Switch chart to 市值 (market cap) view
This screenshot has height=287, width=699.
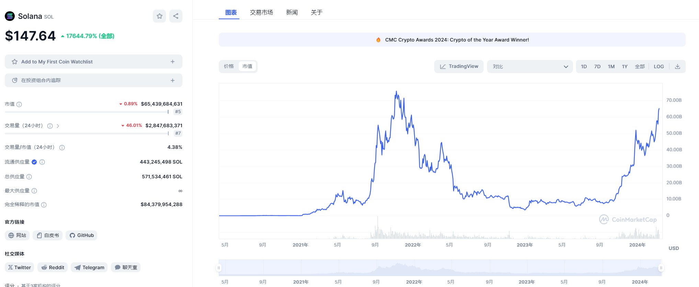pos(247,67)
